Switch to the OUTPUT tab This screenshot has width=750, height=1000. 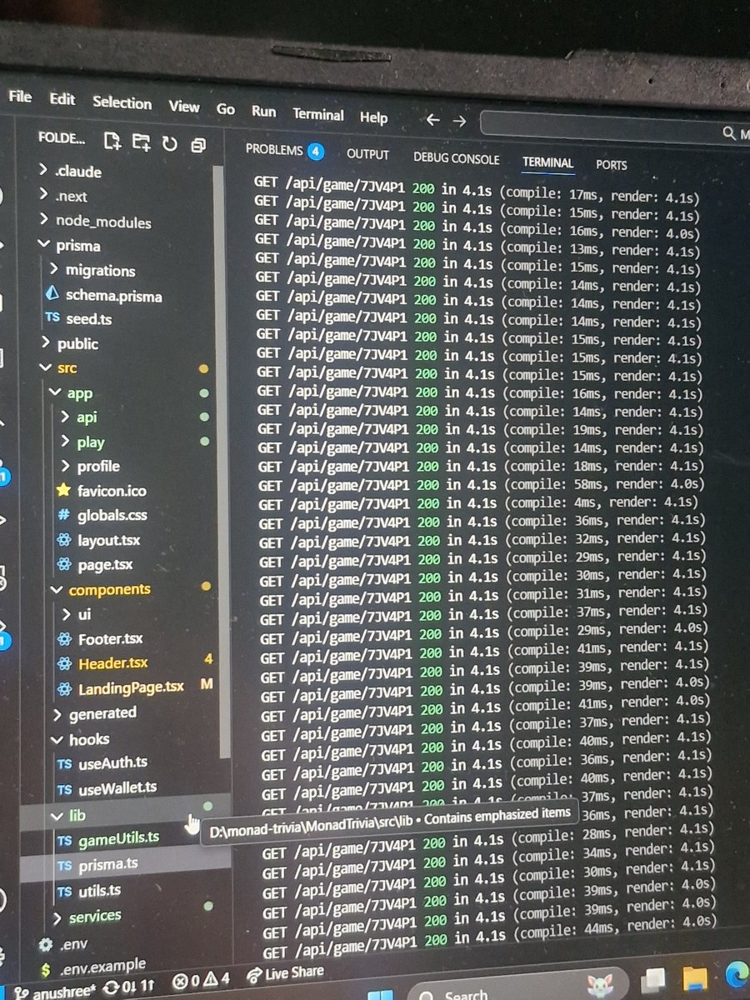tap(367, 154)
